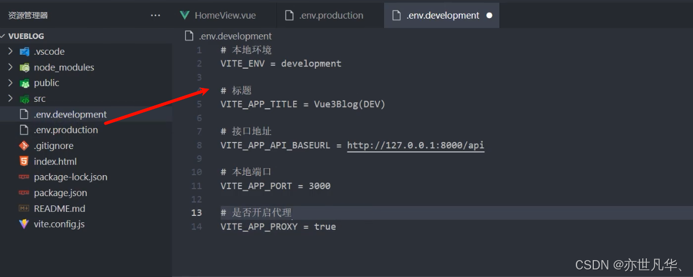Viewport: 693px width, 277px height.
Task: Expand the src folder chevron
Action: click(10, 99)
